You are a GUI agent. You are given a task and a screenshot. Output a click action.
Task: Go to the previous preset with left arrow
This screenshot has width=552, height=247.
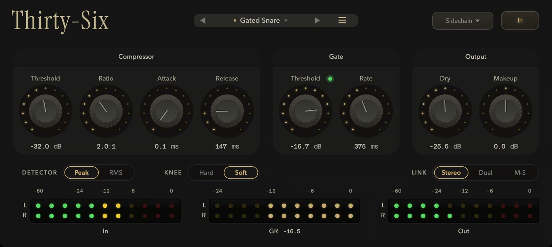[203, 20]
